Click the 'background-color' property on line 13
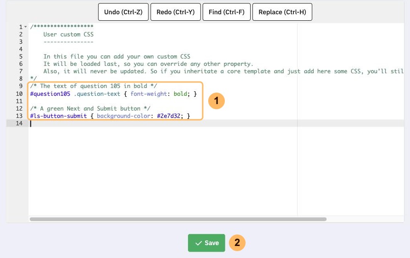Viewport: 410px width, 258px height. [123, 116]
